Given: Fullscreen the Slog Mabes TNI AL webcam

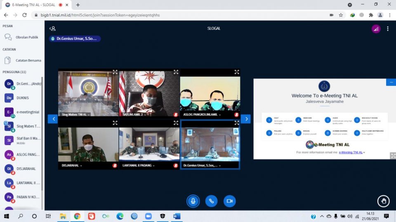Looking at the screenshot, I should (x=115, y=72).
